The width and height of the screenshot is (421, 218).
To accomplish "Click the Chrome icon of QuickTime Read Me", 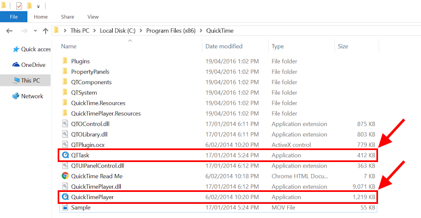I will pos(66,176).
